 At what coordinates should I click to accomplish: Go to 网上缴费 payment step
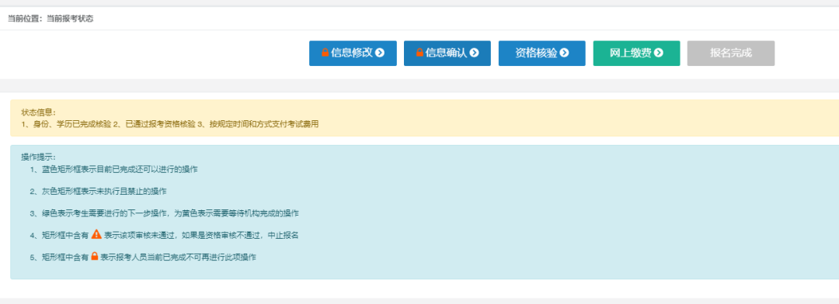636,53
